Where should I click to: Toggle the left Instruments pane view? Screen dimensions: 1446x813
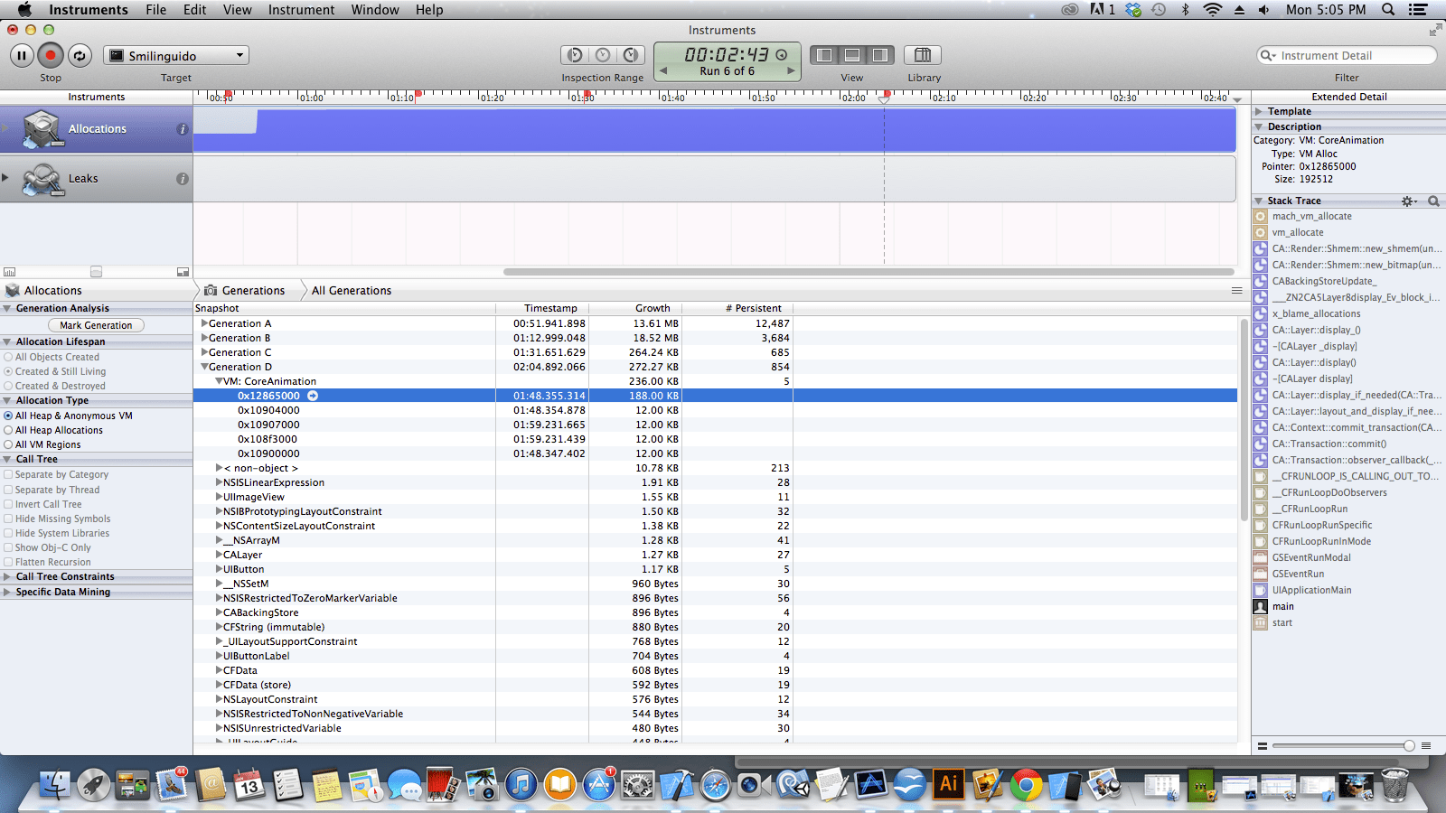824,55
